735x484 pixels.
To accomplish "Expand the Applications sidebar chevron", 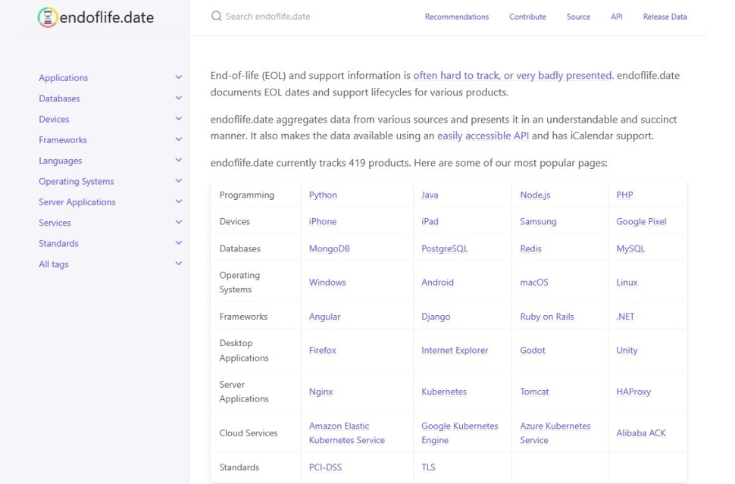I will click(179, 77).
